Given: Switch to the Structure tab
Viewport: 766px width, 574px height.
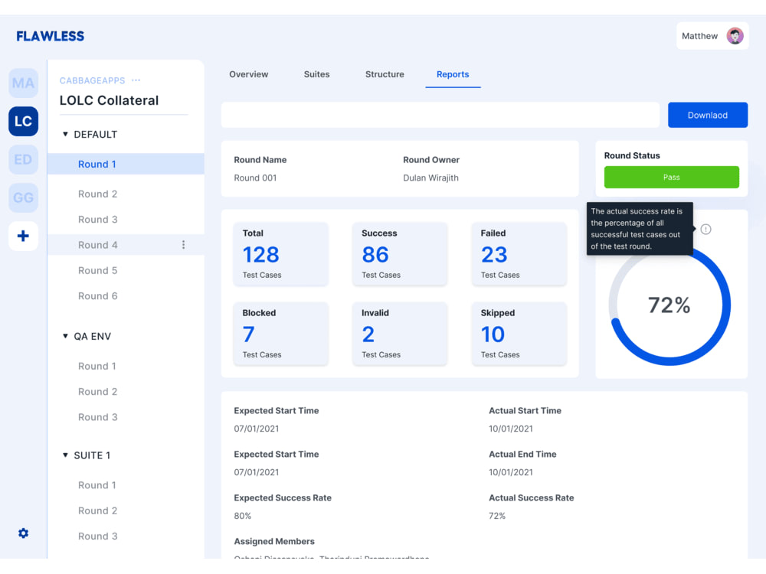Looking at the screenshot, I should coord(385,74).
